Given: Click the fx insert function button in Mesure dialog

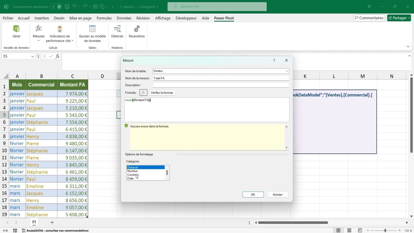Looking at the screenshot, I should point(143,93).
